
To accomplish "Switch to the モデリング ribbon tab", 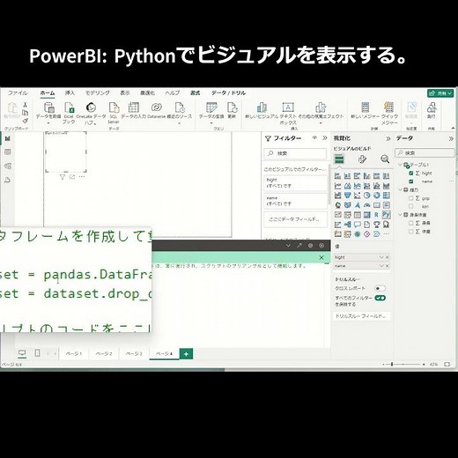I will [98, 93].
